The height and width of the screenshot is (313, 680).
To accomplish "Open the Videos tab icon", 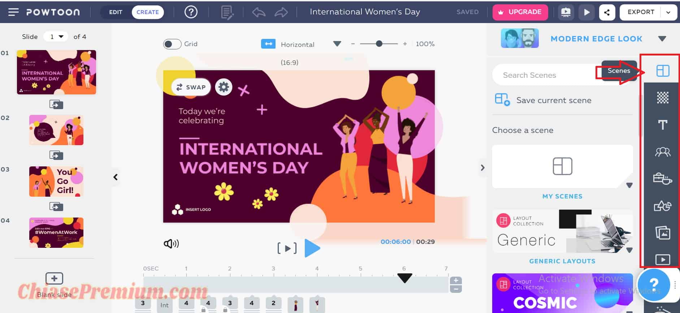I will 663,259.
